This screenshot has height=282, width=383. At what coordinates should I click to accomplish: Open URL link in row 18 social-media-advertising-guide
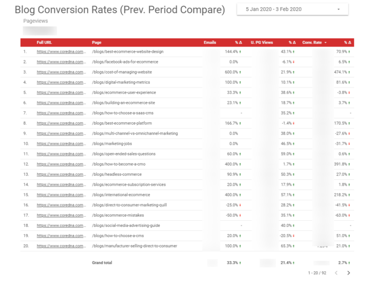(x=61, y=226)
